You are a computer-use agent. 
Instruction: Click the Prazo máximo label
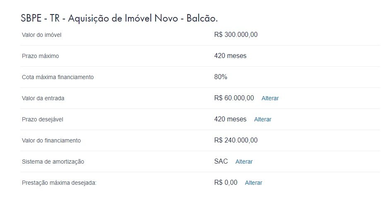[x=40, y=56]
